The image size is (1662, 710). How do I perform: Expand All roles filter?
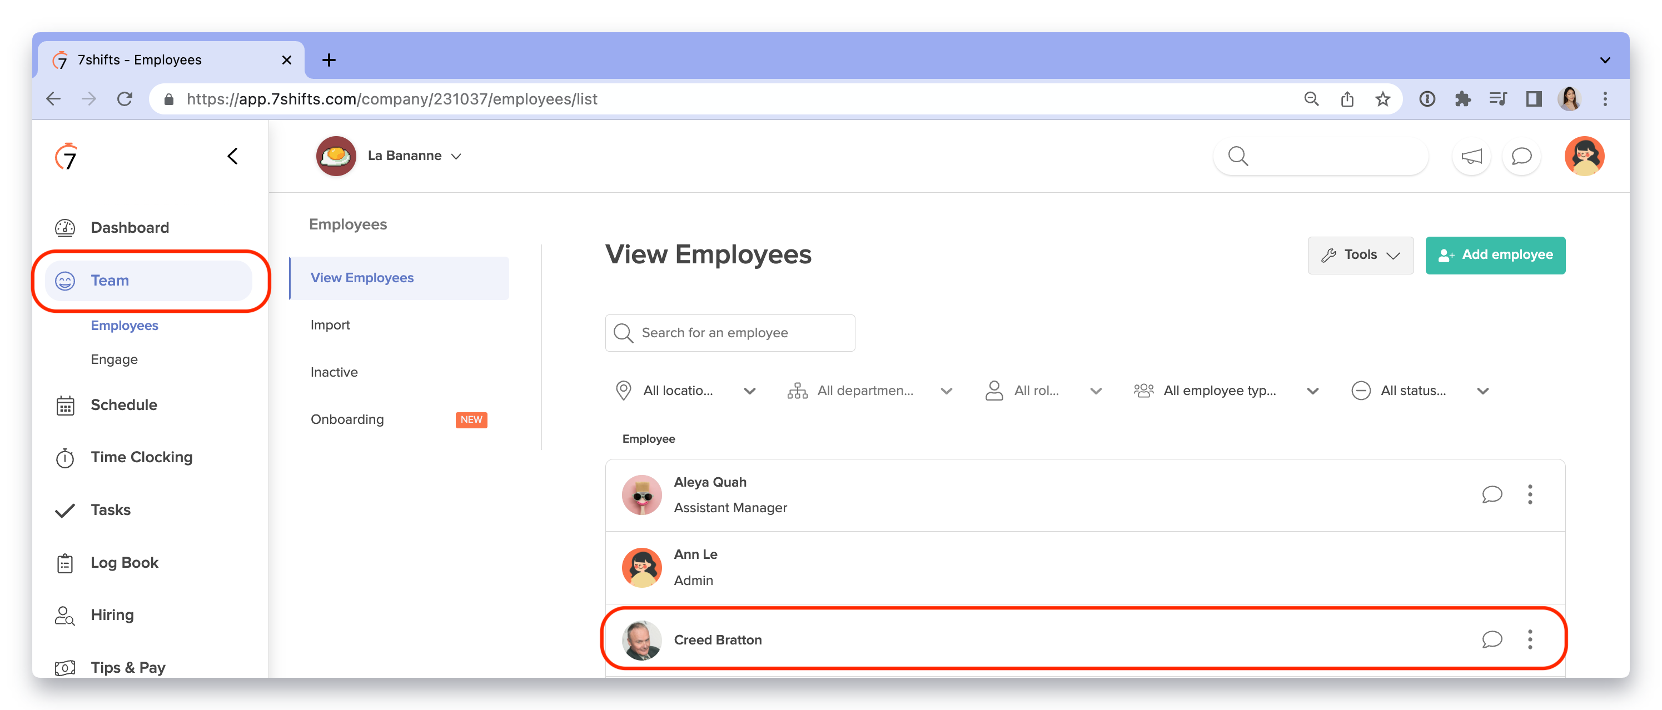[x=1043, y=391]
